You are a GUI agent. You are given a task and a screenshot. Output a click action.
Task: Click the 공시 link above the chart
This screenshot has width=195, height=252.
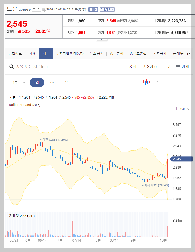[132, 67]
